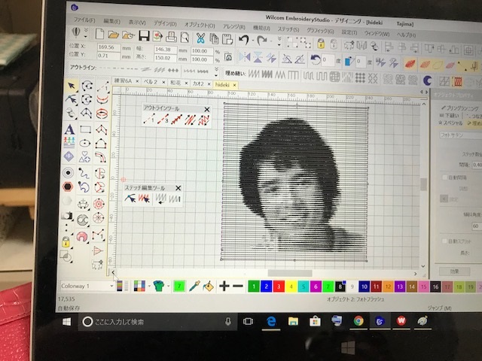Open a design with the folder icon
Viewport: 482px width, 361px height.
pyautogui.click(x=114, y=35)
